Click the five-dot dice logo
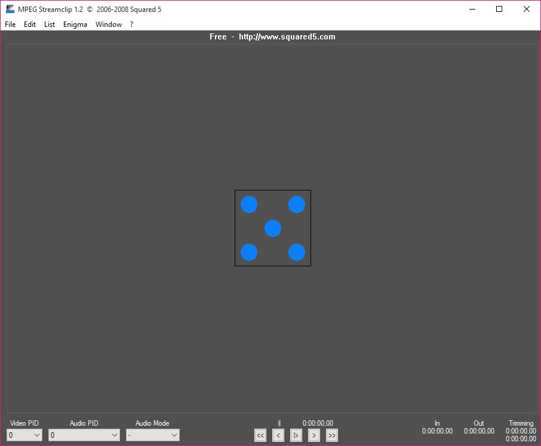The height and width of the screenshot is (446, 541). point(273,228)
